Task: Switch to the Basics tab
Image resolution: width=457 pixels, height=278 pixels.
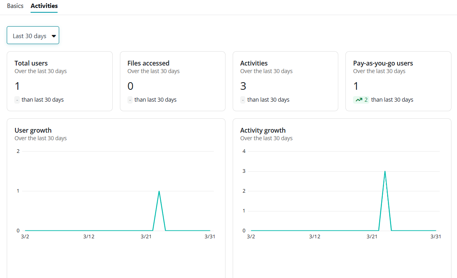Action: coord(15,6)
